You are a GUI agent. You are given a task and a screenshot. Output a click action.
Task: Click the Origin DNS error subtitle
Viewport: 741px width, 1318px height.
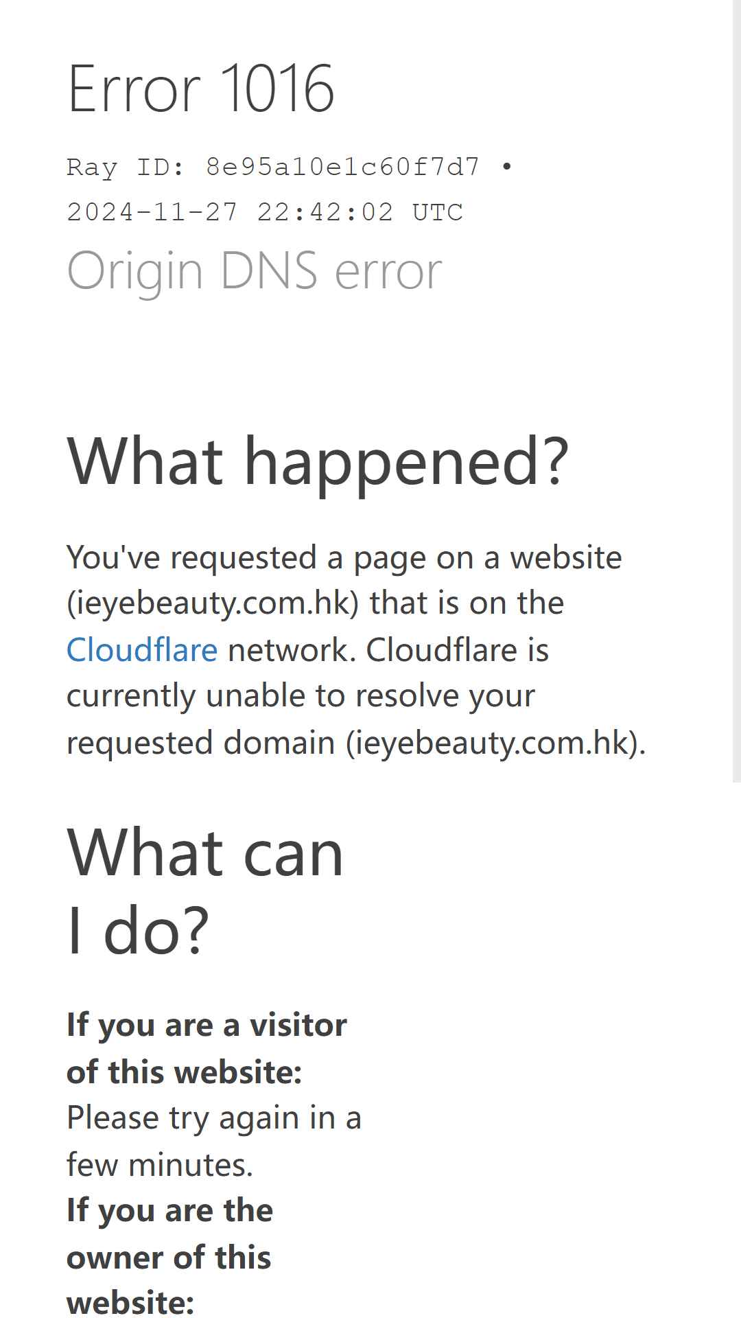pos(255,270)
